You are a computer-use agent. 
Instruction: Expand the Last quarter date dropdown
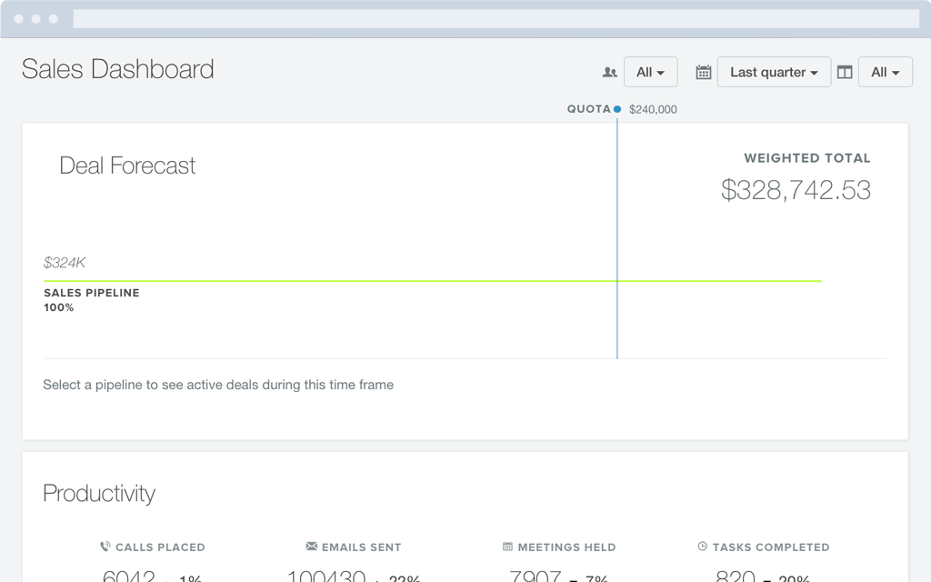(774, 72)
